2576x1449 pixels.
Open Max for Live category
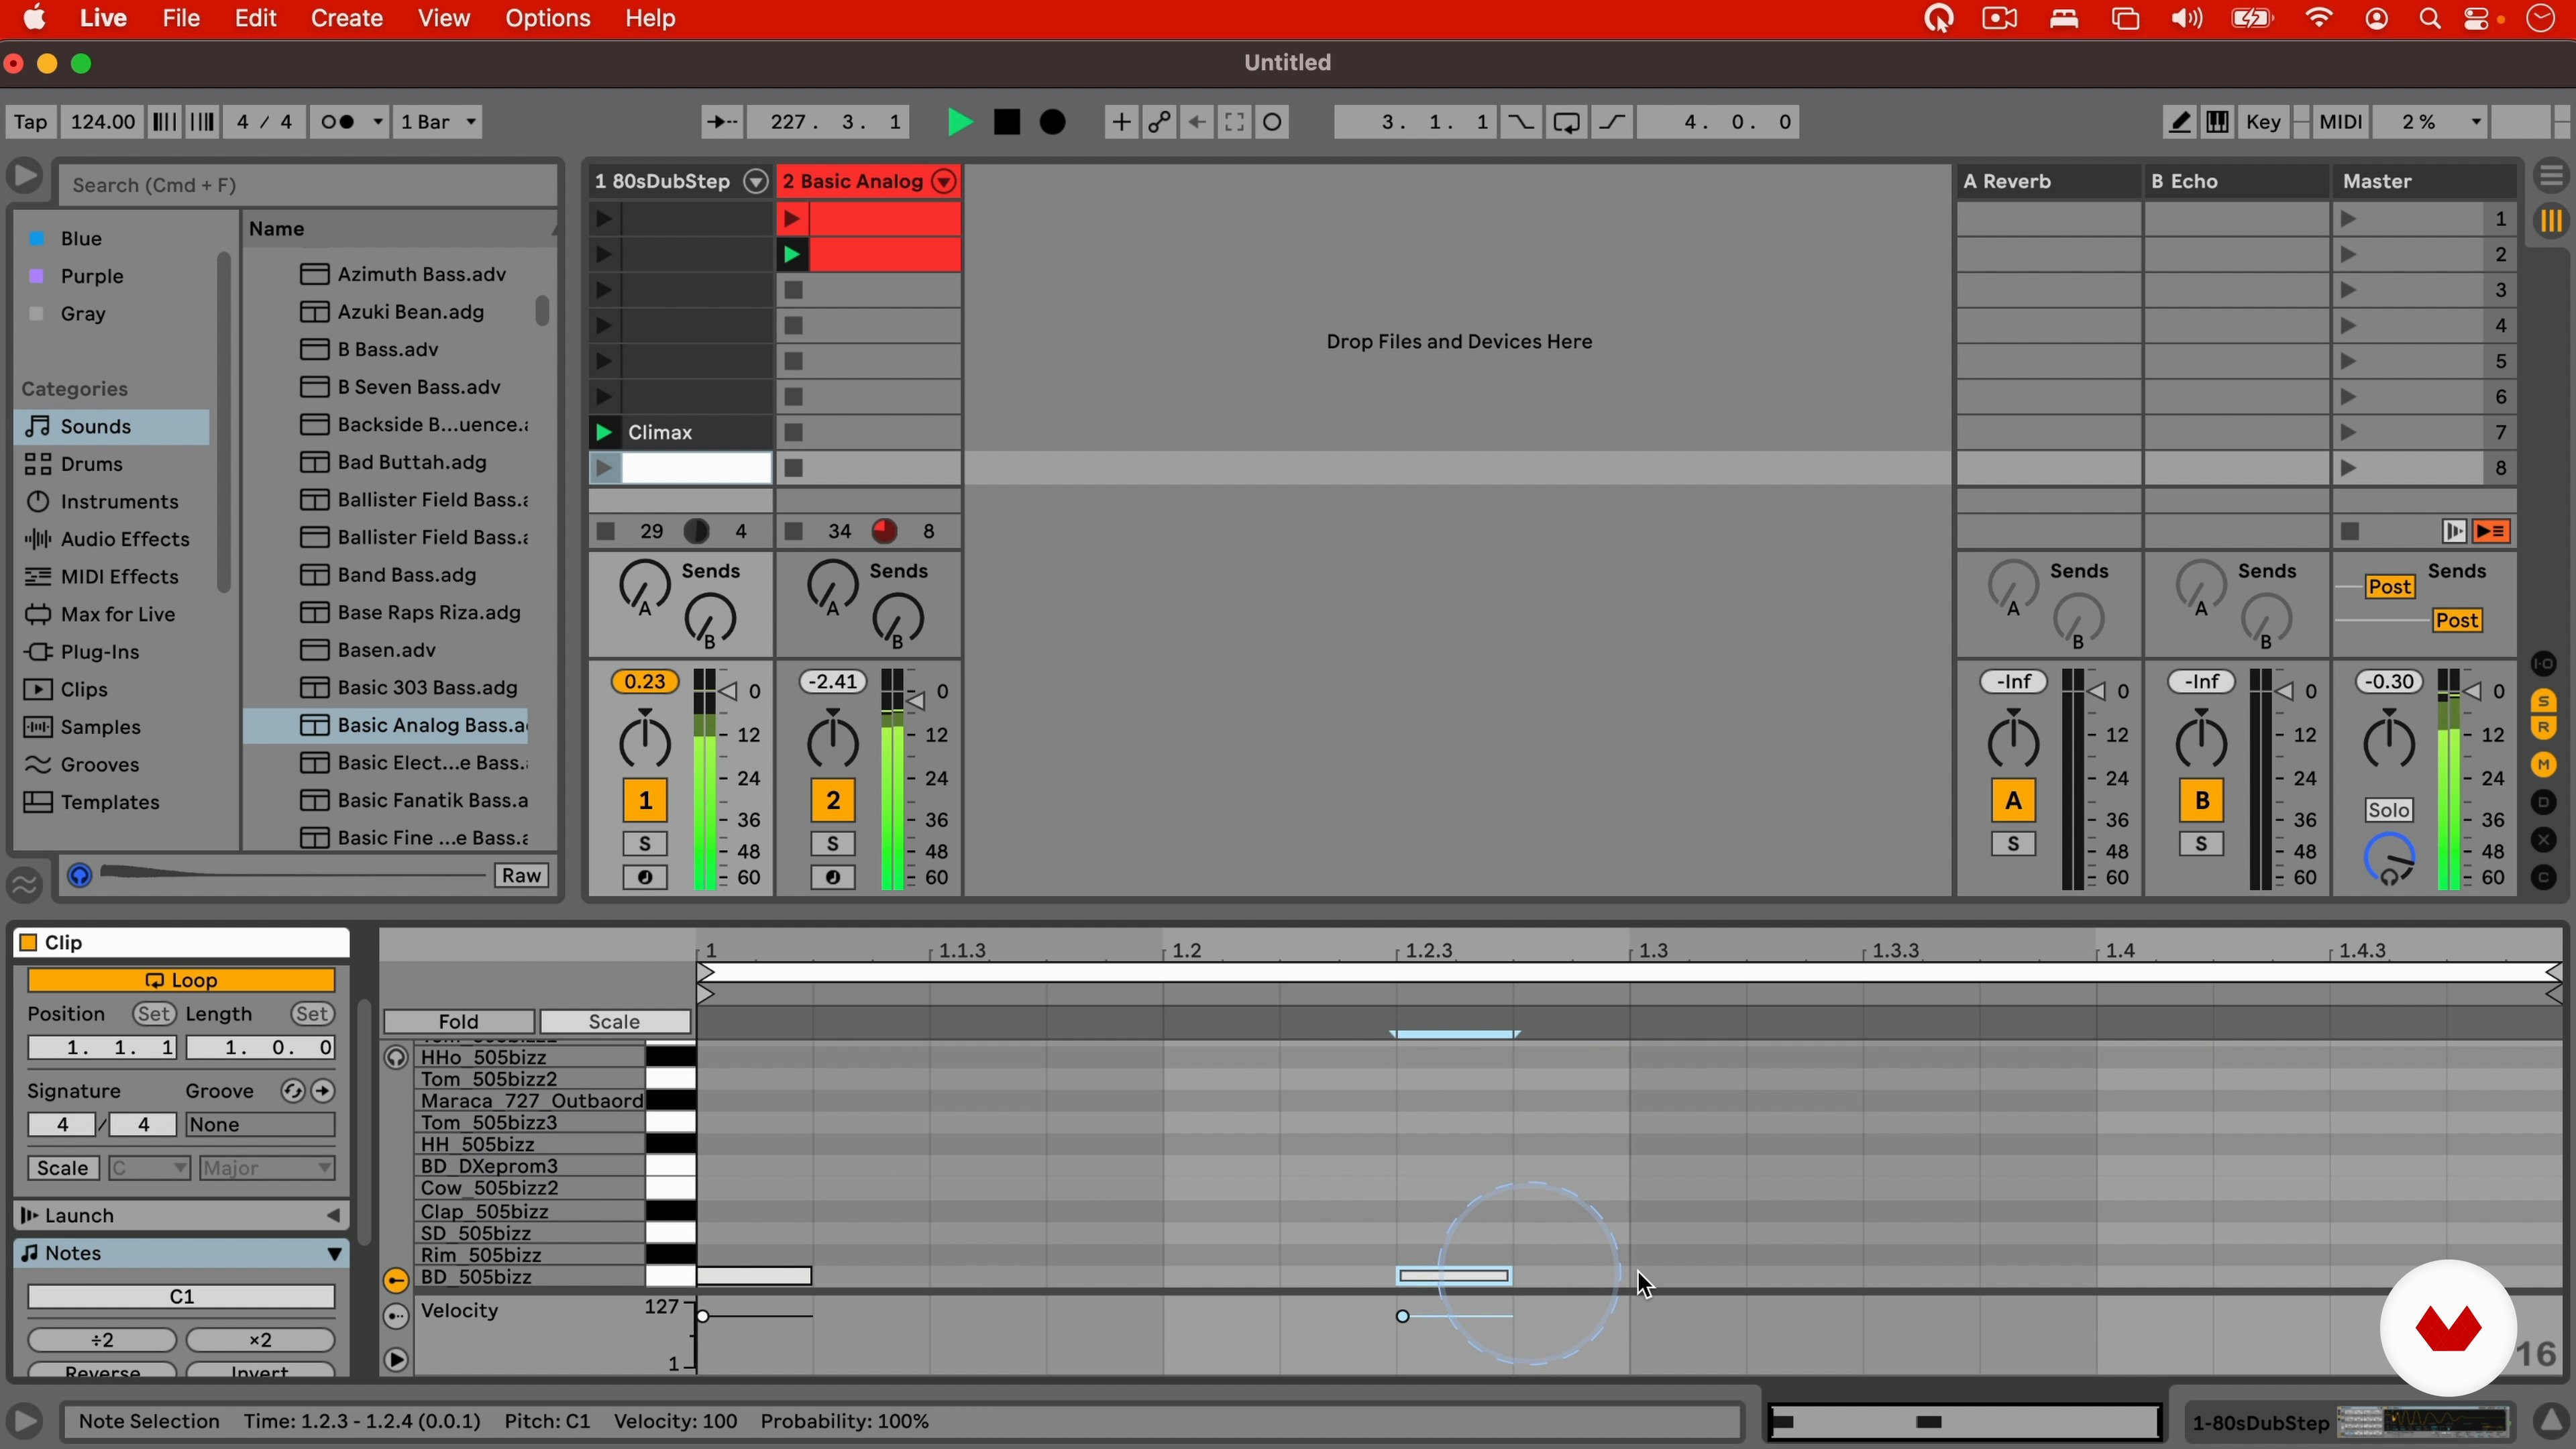[112, 614]
